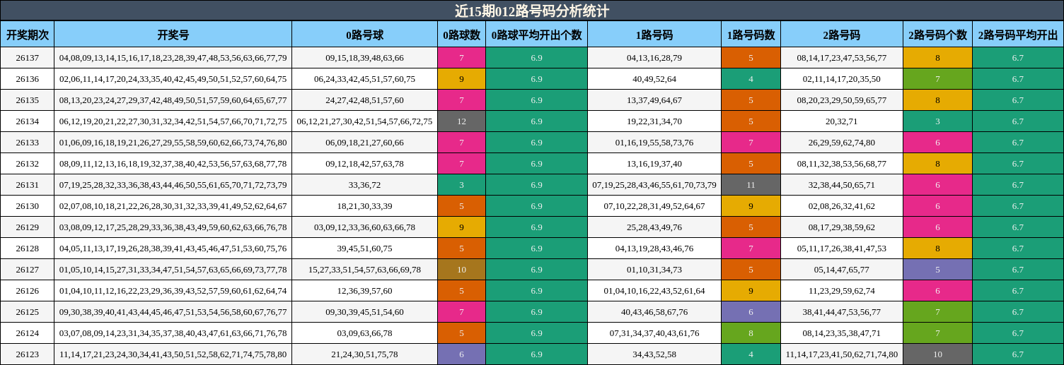Click purple 2路号码个数 value 5 in row 26127
Screen dimensions: 1064x365
938,270
